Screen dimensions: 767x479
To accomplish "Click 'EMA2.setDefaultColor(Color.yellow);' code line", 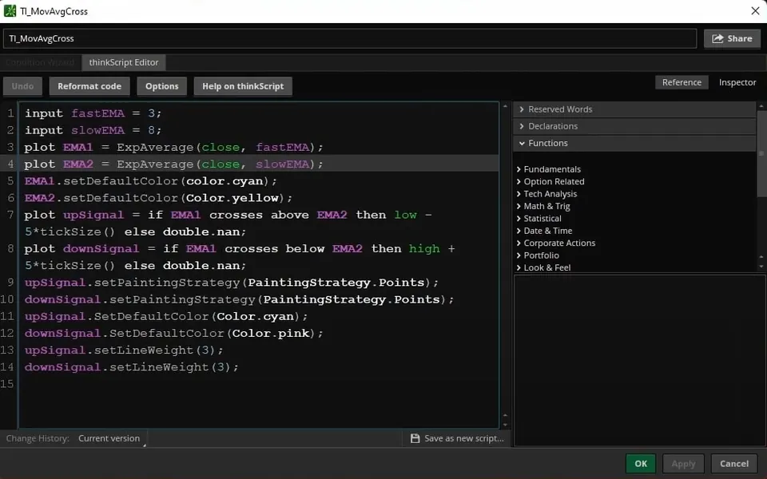I will 158,198.
